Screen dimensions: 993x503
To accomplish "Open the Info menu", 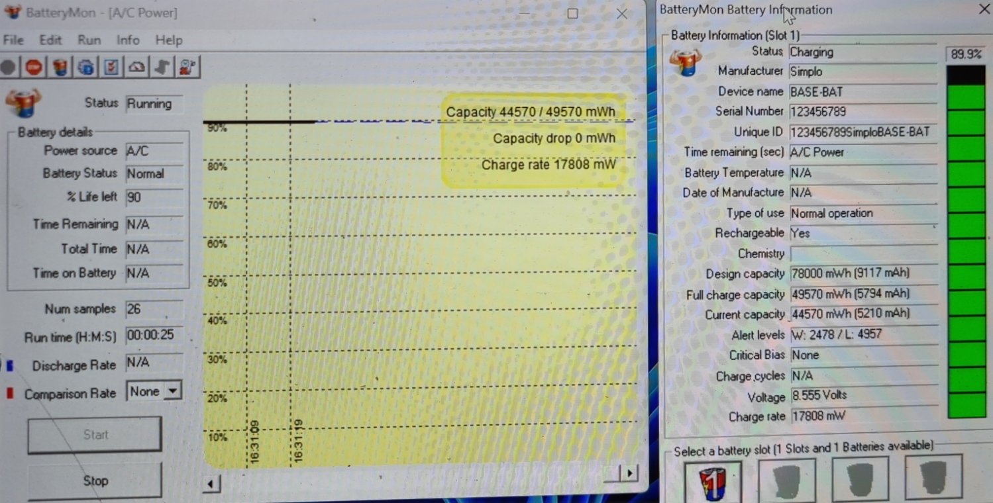I will tap(128, 40).
